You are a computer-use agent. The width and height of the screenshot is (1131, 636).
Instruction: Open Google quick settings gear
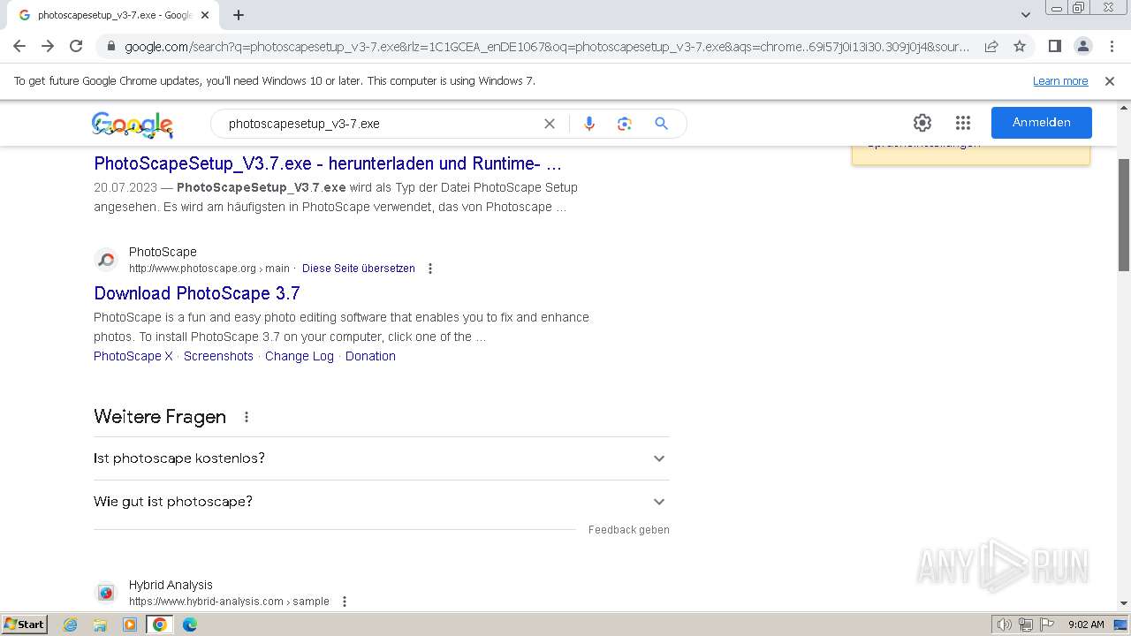tap(922, 123)
